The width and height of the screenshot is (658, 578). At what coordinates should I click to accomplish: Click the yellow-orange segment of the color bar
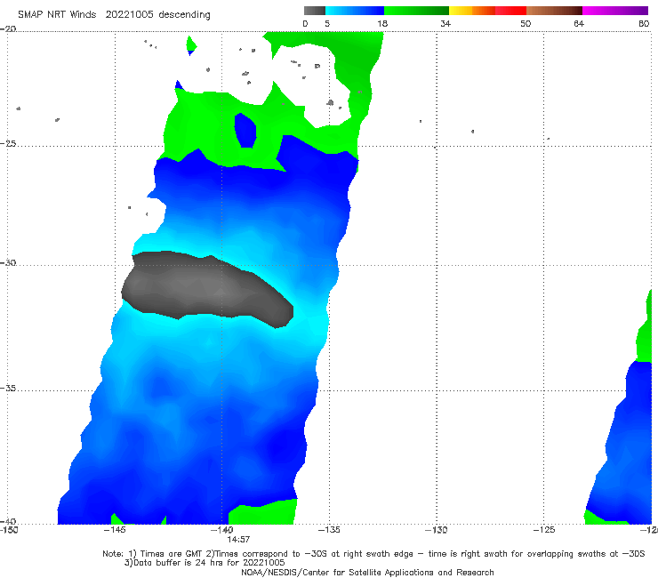(471, 11)
